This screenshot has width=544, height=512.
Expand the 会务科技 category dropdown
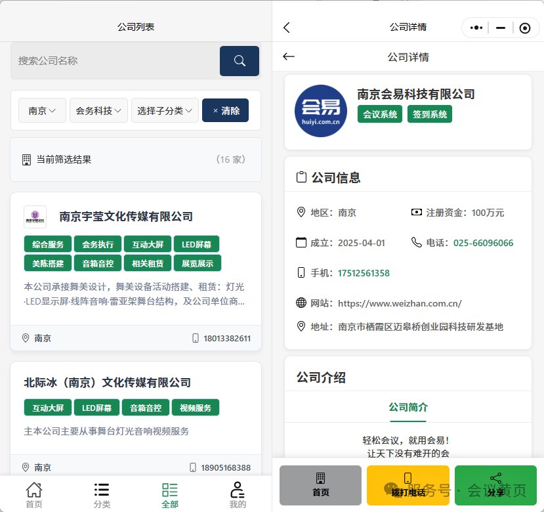[x=98, y=111]
